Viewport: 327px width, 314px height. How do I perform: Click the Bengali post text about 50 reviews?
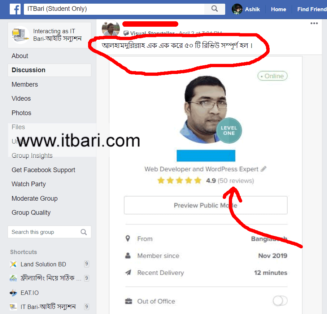(177, 45)
